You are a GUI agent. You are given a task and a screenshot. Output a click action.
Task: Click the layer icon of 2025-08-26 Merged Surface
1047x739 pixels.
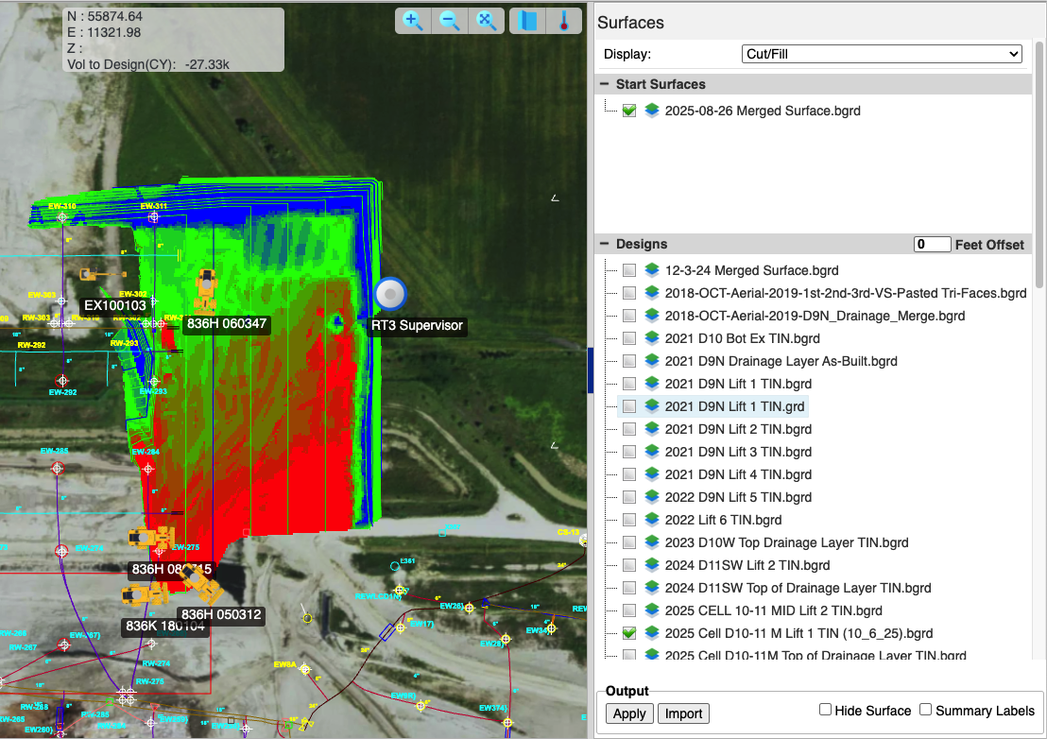[x=652, y=111]
